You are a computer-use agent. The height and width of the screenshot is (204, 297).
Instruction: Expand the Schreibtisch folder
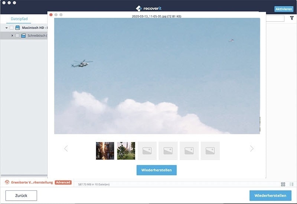coord(12,35)
